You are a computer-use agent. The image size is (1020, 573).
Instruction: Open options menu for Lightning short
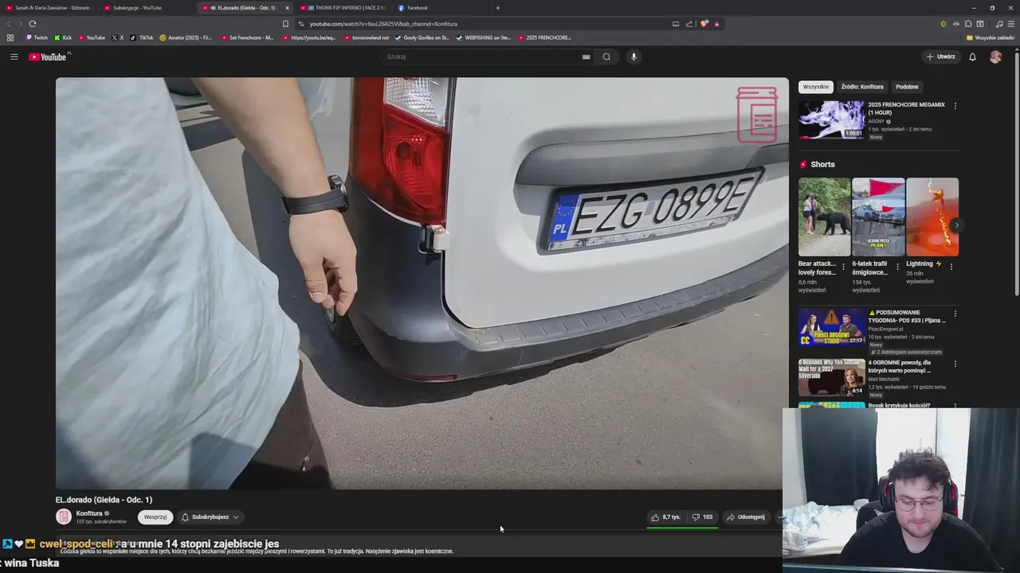pyautogui.click(x=951, y=267)
